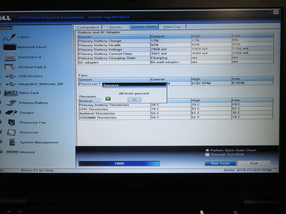
Task: Confirm the Success dialog with OK
Action: tap(134, 99)
